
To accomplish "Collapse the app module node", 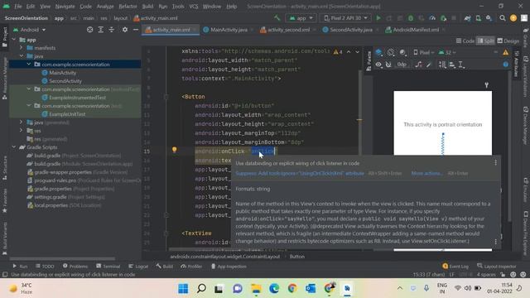I will [x=14, y=40].
